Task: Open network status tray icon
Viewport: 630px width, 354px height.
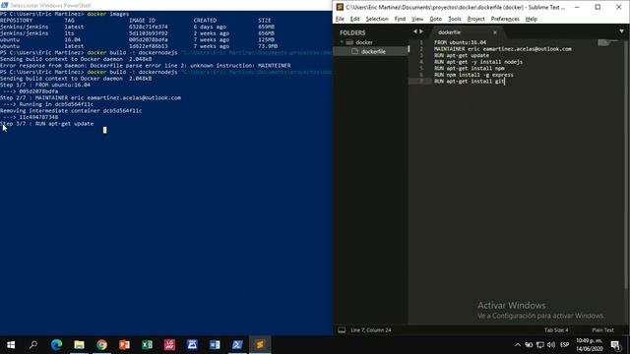Action: click(x=540, y=345)
